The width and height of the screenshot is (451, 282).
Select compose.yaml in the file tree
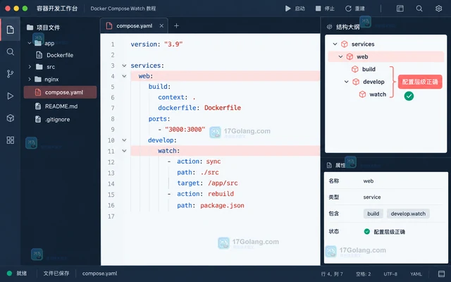click(60, 92)
